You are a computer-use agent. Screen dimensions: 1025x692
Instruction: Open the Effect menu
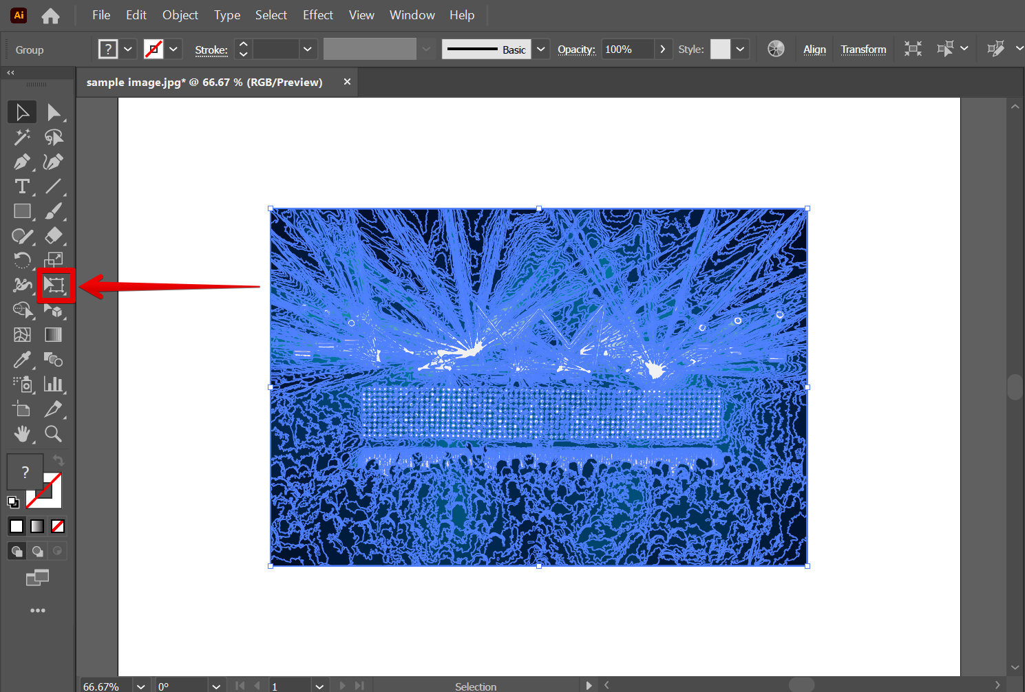pos(317,15)
